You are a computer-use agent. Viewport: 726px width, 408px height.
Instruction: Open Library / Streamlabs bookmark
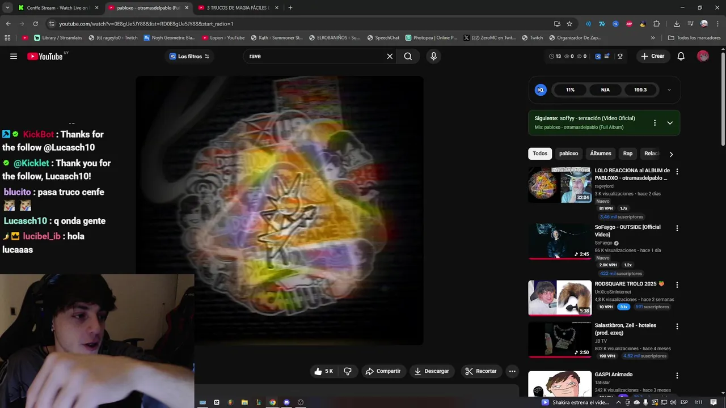(58, 38)
